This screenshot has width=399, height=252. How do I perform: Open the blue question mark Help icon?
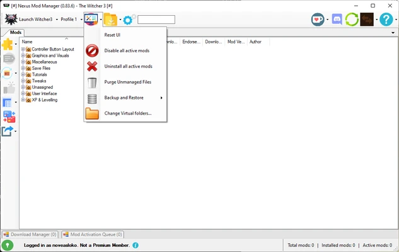pyautogui.click(x=386, y=20)
